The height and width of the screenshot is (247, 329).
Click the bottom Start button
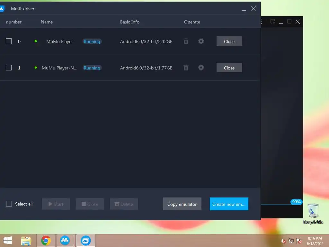point(56,204)
